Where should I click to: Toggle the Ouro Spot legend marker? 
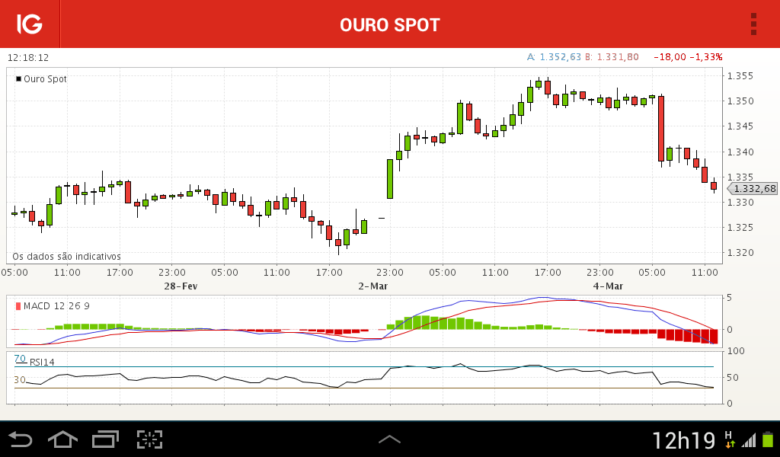(x=19, y=78)
